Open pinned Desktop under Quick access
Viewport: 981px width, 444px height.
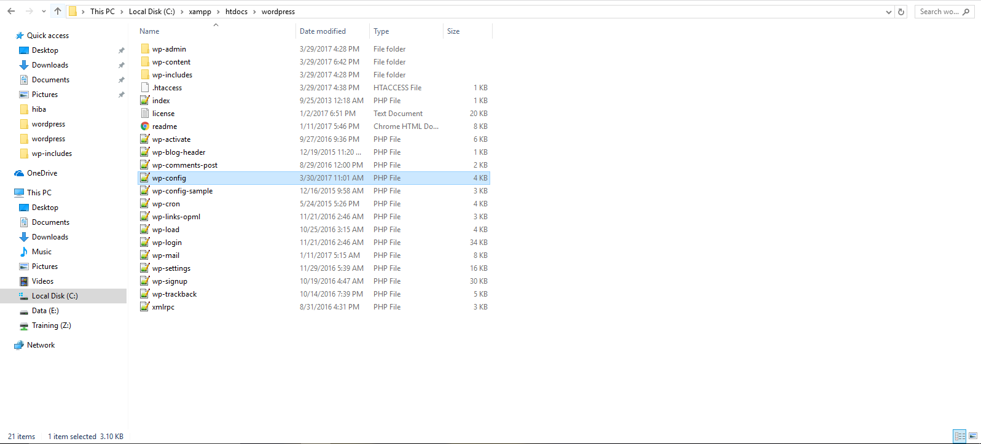click(x=45, y=50)
